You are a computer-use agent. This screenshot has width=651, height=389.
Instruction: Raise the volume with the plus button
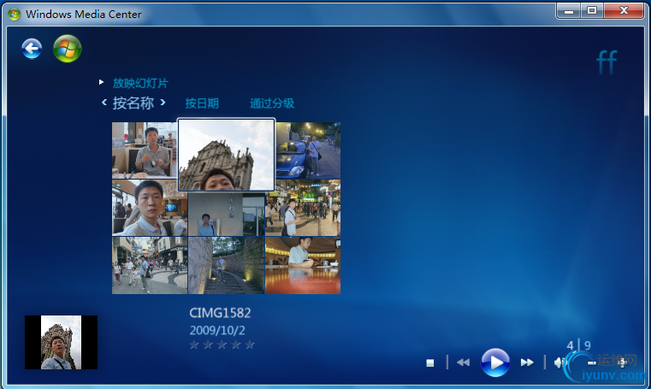622,362
